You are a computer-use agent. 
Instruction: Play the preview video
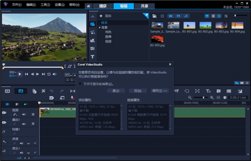click(x=20, y=74)
